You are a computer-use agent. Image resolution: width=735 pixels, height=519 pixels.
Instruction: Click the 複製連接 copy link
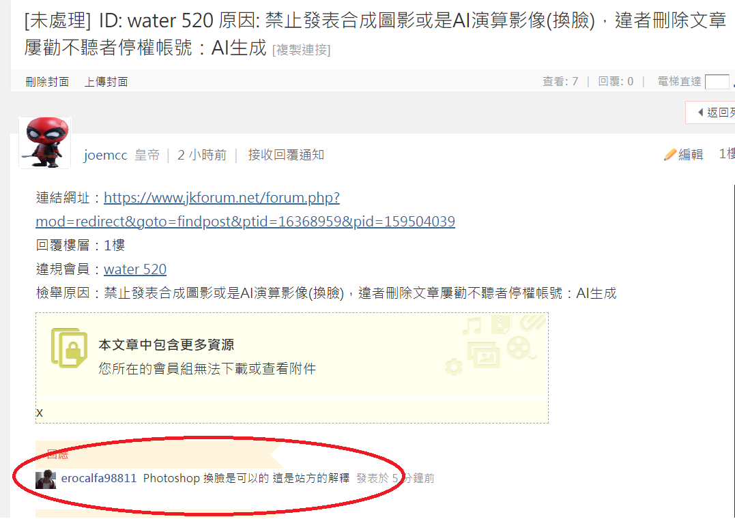point(302,50)
